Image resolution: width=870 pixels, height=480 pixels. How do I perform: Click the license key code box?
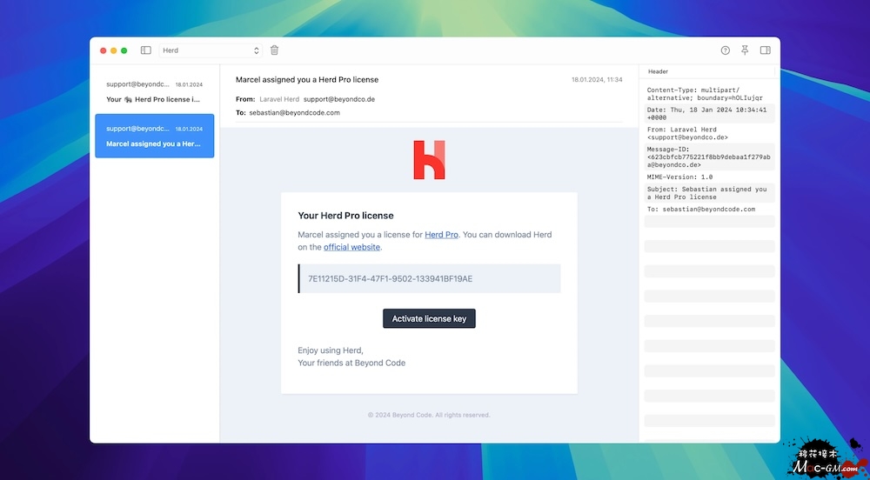(429, 279)
